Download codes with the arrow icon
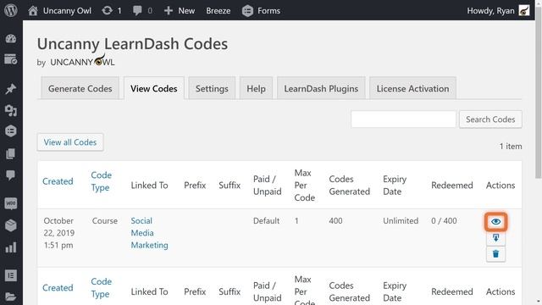The height and width of the screenshot is (305, 542). 495,237
